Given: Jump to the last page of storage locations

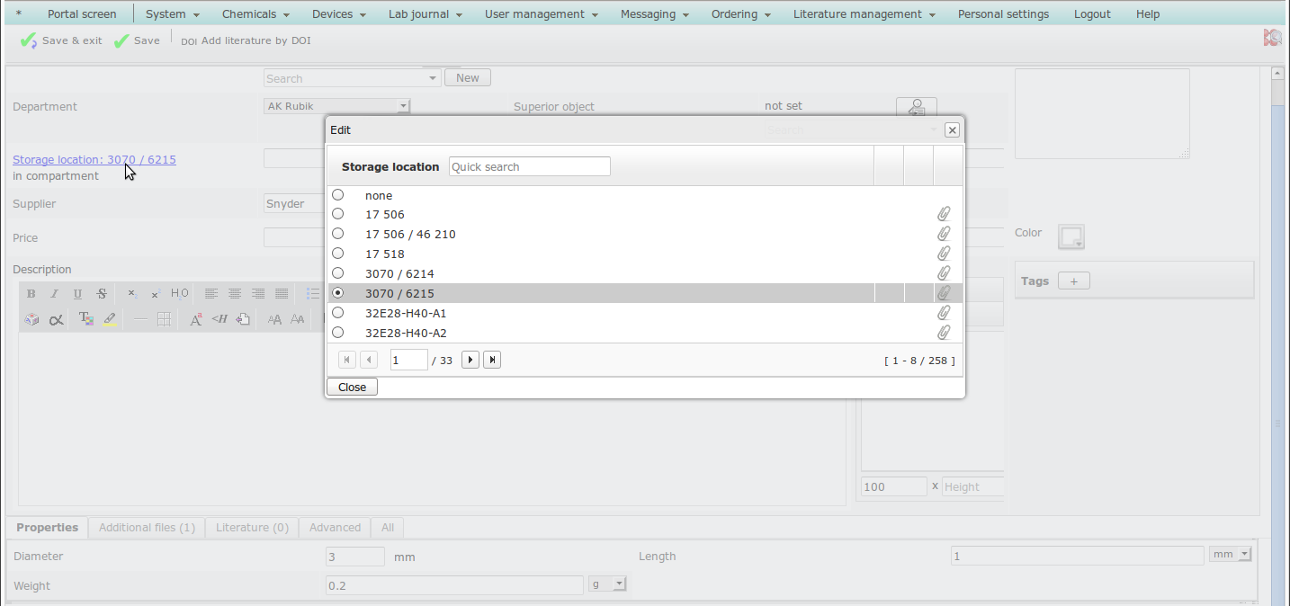Looking at the screenshot, I should [x=492, y=361].
